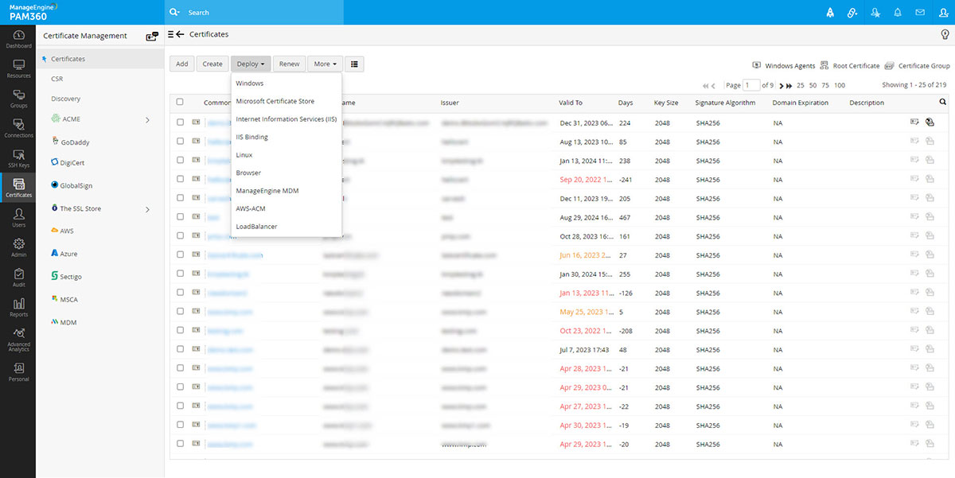The image size is (955, 478).
Task: Open the More dropdown button
Action: click(325, 64)
